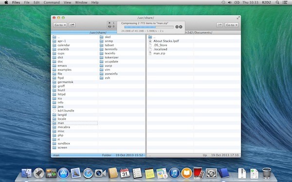Click the volume icon in the menu bar
Viewport: 292px width, 182px height.
pos(230,2)
